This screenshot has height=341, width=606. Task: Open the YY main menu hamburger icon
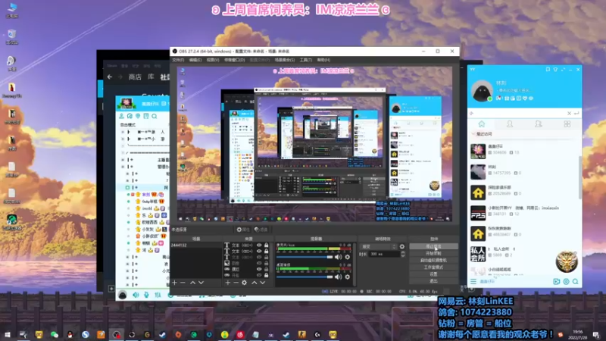click(x=473, y=281)
